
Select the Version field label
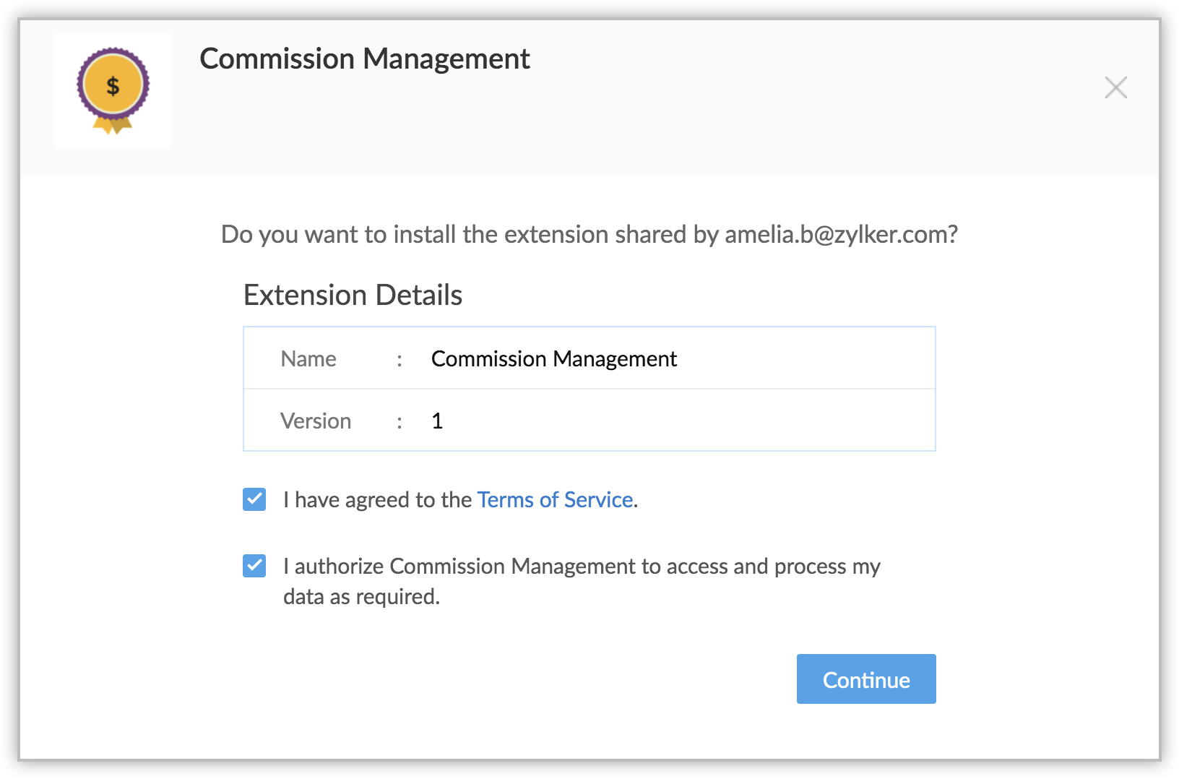coord(316,421)
